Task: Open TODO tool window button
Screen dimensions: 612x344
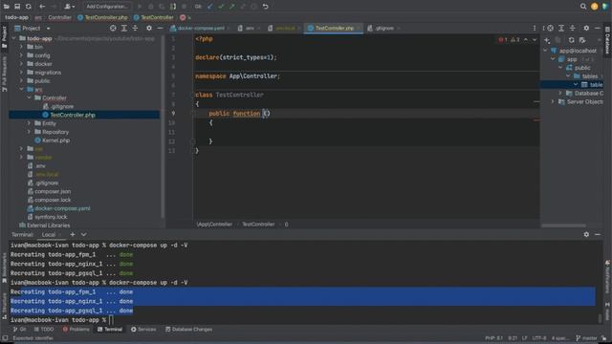Action: click(x=44, y=330)
